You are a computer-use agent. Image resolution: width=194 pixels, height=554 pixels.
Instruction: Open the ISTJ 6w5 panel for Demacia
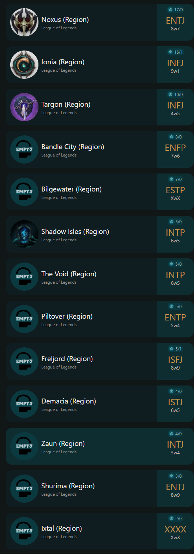click(175, 404)
